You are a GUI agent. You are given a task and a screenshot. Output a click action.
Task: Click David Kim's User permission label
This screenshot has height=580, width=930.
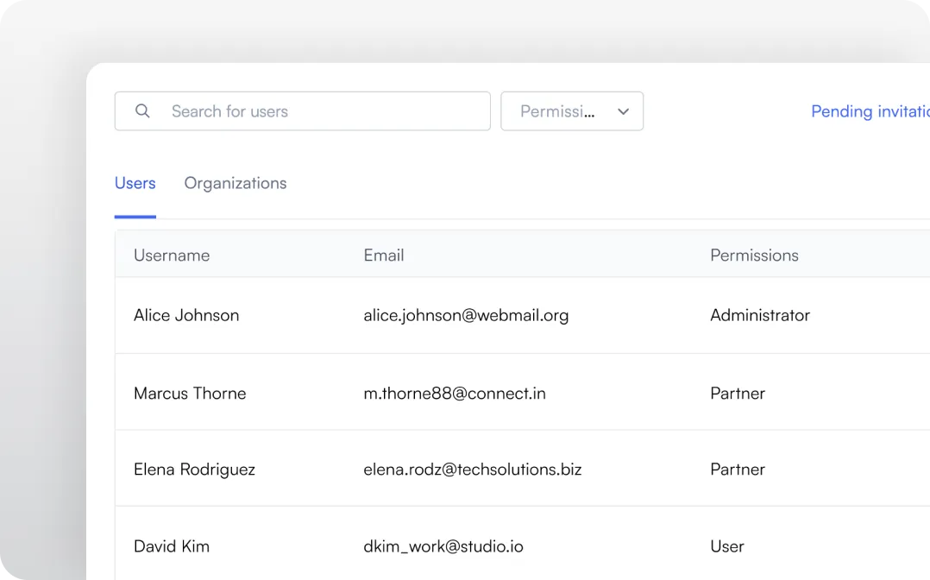(726, 545)
